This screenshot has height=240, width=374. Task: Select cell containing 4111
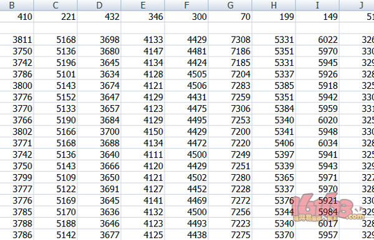(143, 155)
